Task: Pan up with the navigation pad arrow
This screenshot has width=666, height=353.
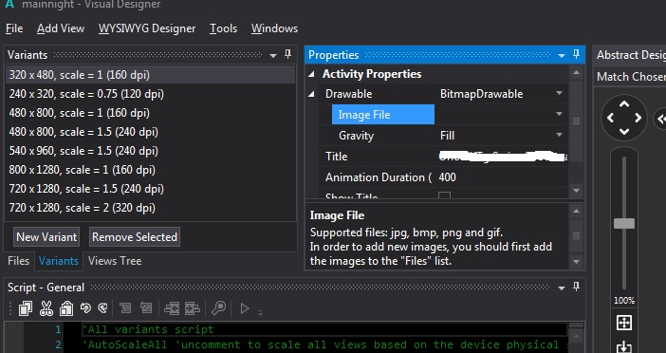Action: pos(624,103)
